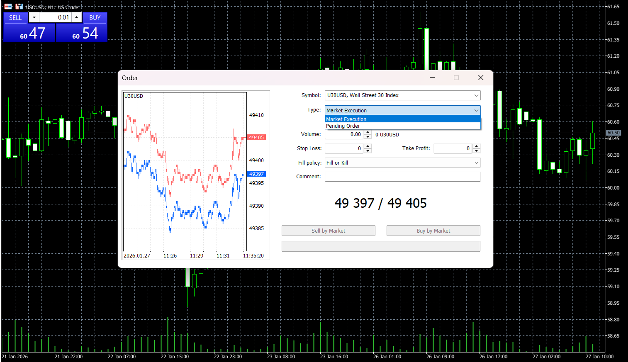Screen dimensions: 628x362
Task: Click the 60.50 current price tag on main chart
Action: pos(613,133)
